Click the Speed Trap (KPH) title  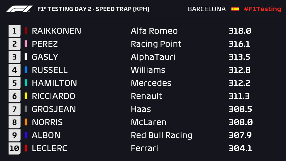122,9
